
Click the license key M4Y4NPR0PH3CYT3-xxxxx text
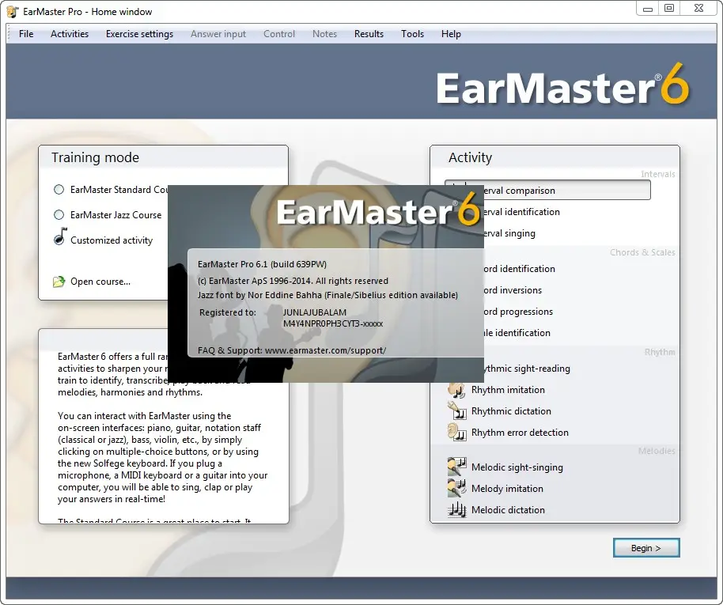(x=333, y=323)
